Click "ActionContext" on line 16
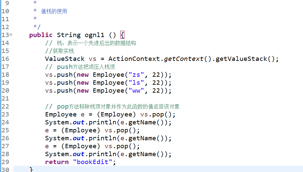The height and width of the screenshot is (172, 303). coord(134,59)
